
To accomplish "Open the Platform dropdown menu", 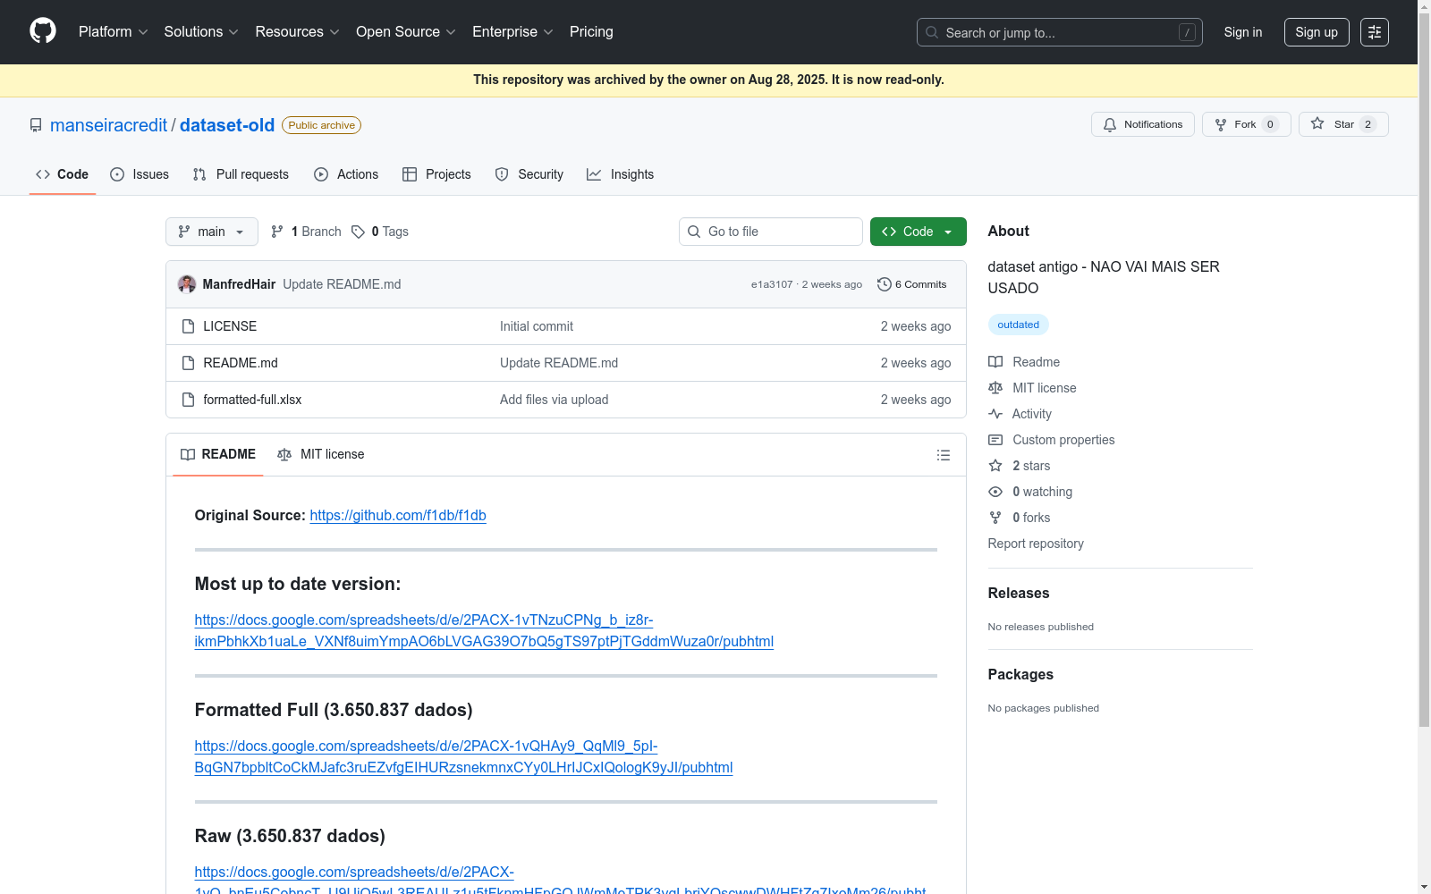I will [113, 32].
